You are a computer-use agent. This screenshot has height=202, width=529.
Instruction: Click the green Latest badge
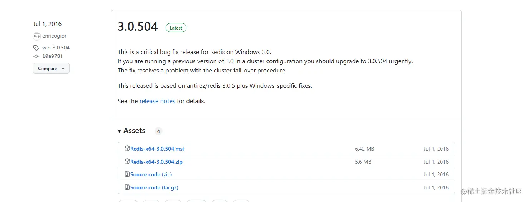coord(176,28)
